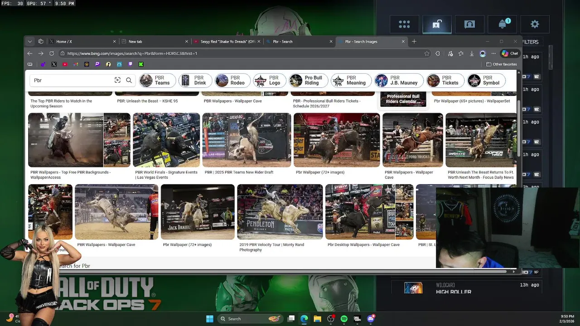Open the headset social icon in game launcher
This screenshot has height=326, width=580.
coord(469,24)
